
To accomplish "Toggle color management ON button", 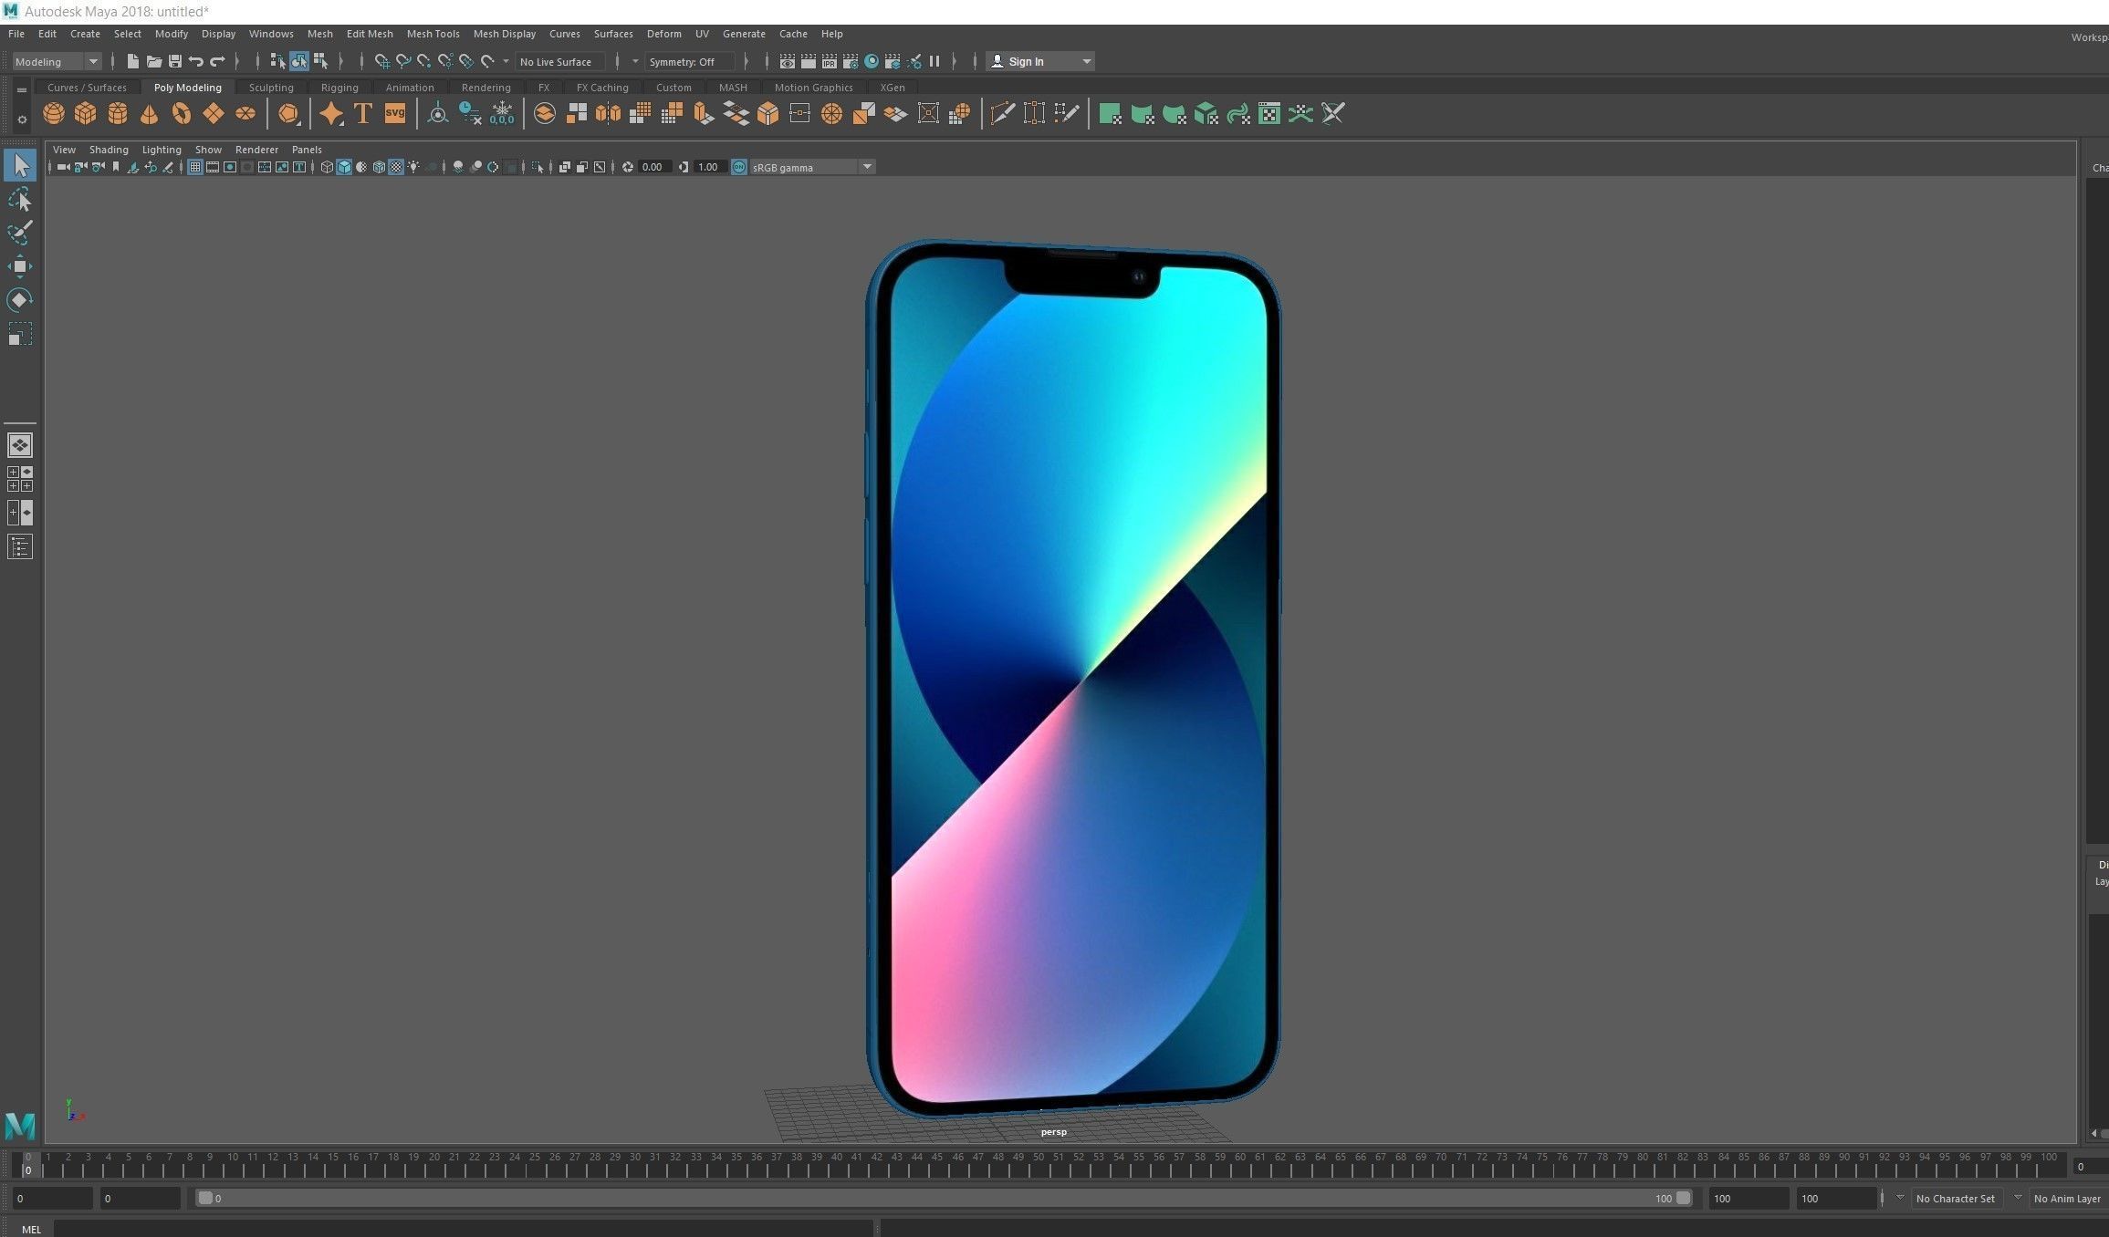I will pos(739,167).
